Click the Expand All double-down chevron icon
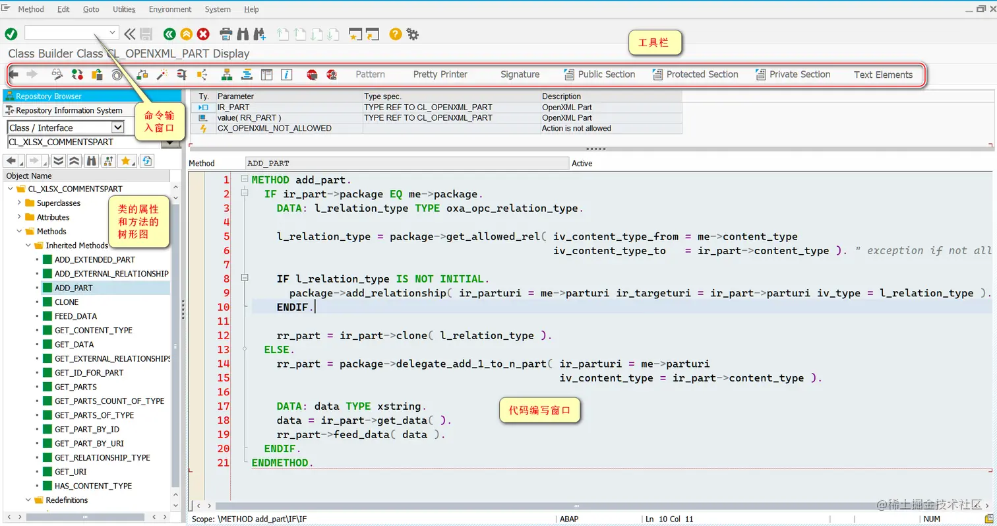This screenshot has width=997, height=526. pos(58,160)
